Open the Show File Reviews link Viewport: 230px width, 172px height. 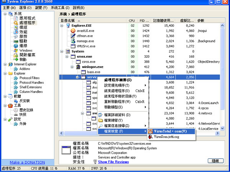click(113, 162)
